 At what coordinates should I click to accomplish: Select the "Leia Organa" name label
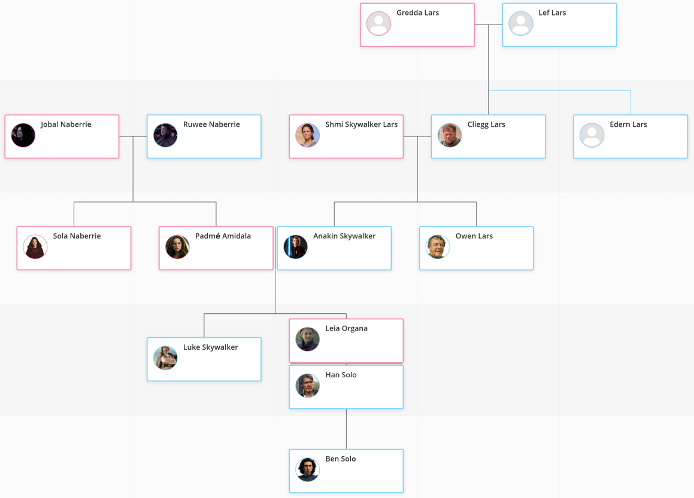click(x=346, y=328)
